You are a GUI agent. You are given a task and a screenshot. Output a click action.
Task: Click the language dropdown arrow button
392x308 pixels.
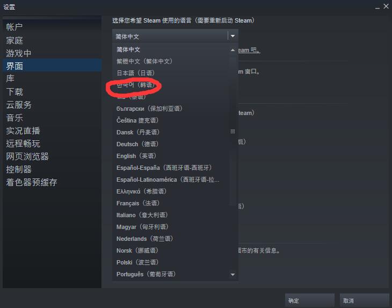233,36
